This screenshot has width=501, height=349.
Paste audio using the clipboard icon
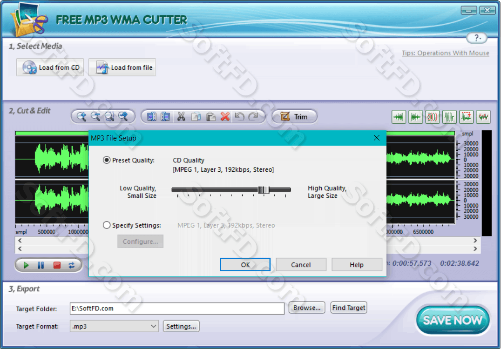click(x=210, y=116)
